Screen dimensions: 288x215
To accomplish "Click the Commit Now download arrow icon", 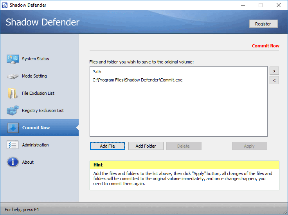I will pos(13,128).
